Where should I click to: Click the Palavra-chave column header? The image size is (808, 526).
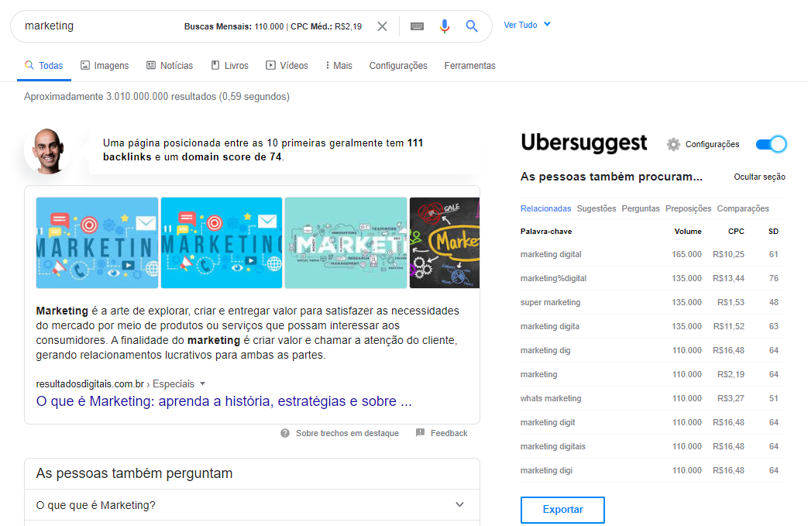pos(546,232)
